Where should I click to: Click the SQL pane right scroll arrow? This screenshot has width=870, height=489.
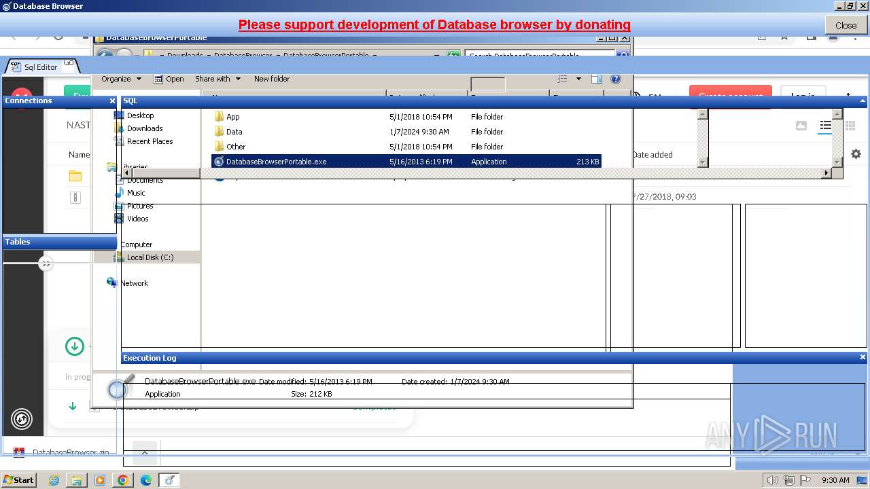pyautogui.click(x=826, y=173)
